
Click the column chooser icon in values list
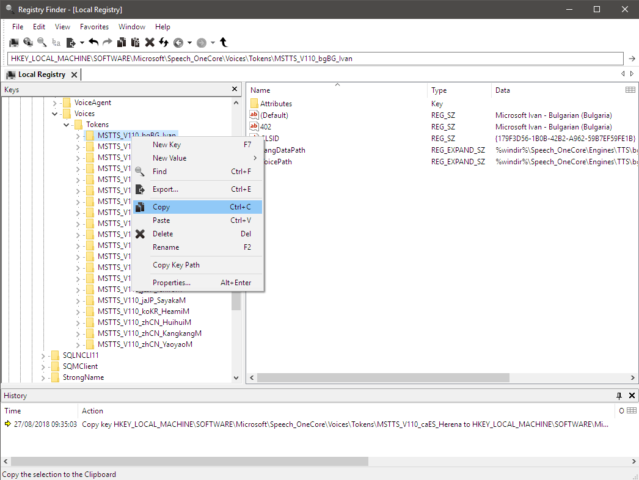630,90
